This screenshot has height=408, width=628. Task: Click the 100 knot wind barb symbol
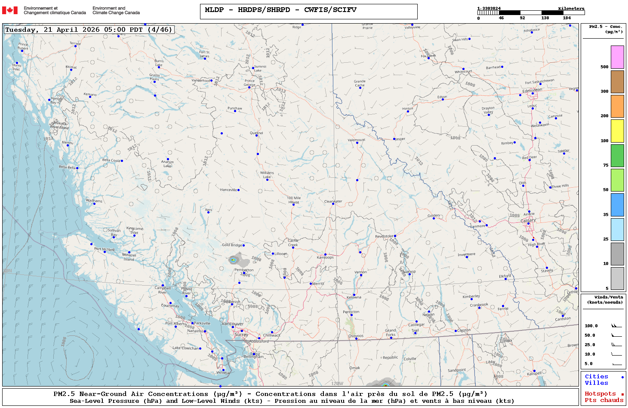pyautogui.click(x=616, y=326)
